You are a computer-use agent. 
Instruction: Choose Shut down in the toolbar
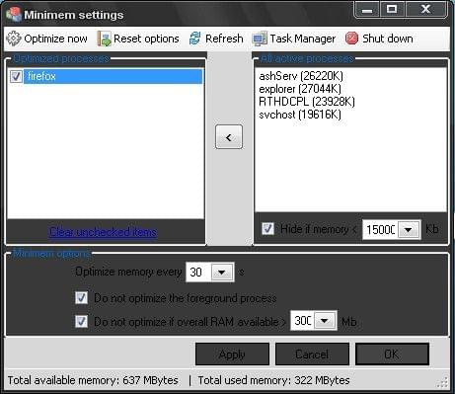pos(379,39)
